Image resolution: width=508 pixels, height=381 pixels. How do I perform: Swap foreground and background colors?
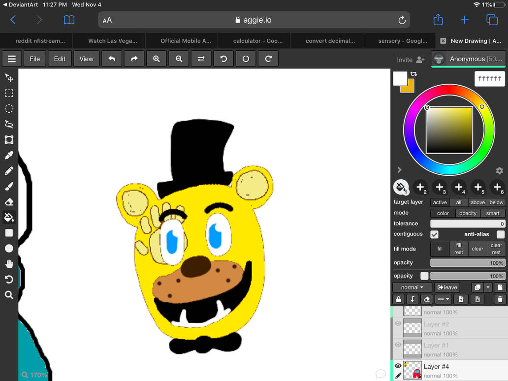coord(413,74)
